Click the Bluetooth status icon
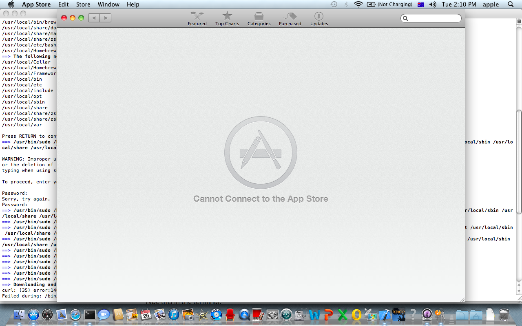Viewport: 522px width, 326px height. pyautogui.click(x=346, y=4)
